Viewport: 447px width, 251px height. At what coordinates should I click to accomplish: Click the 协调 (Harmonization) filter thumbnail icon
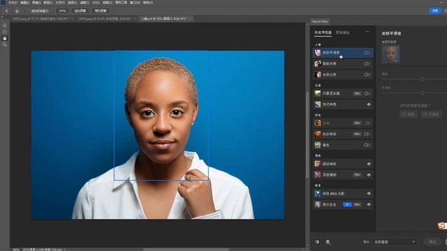pyautogui.click(x=318, y=123)
